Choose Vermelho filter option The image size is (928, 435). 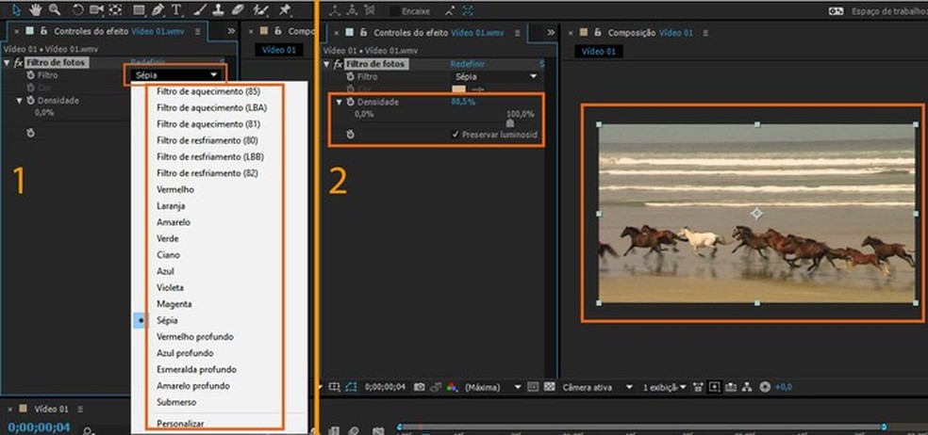175,189
